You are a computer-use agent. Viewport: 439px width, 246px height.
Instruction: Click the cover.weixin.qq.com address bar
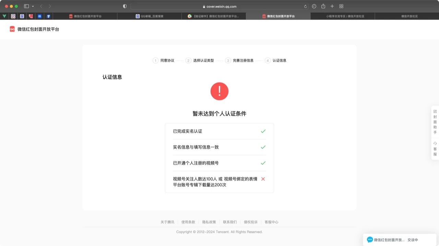(219, 6)
